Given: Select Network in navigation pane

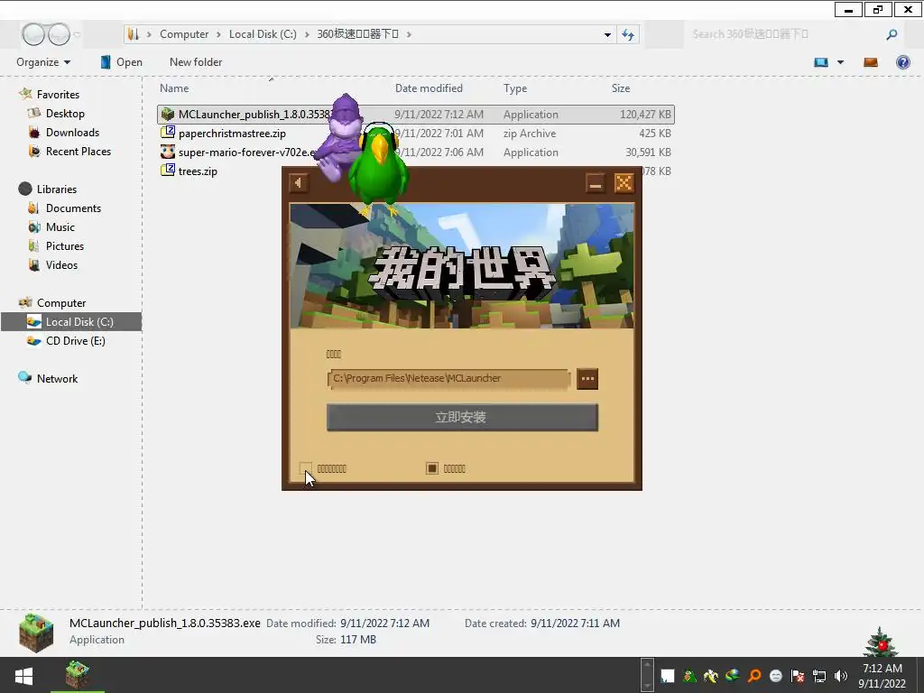Looking at the screenshot, I should click(57, 378).
